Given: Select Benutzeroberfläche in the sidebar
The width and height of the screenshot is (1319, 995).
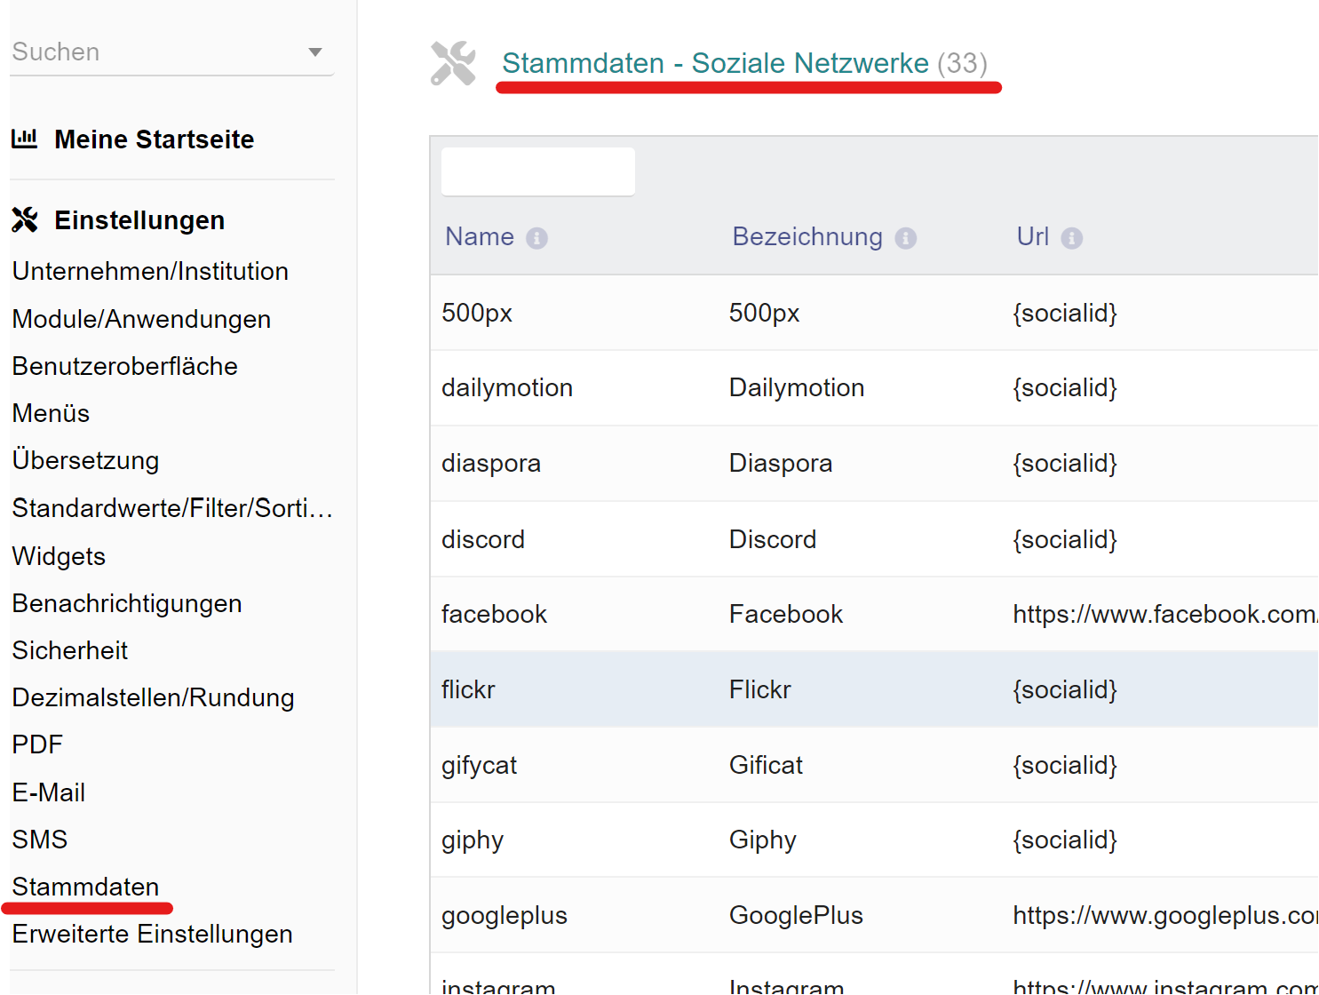Looking at the screenshot, I should click(124, 366).
